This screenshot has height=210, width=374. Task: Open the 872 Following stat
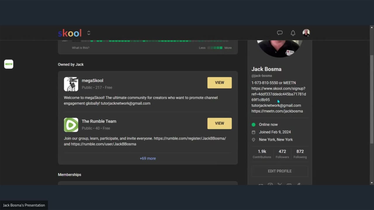[x=300, y=154]
